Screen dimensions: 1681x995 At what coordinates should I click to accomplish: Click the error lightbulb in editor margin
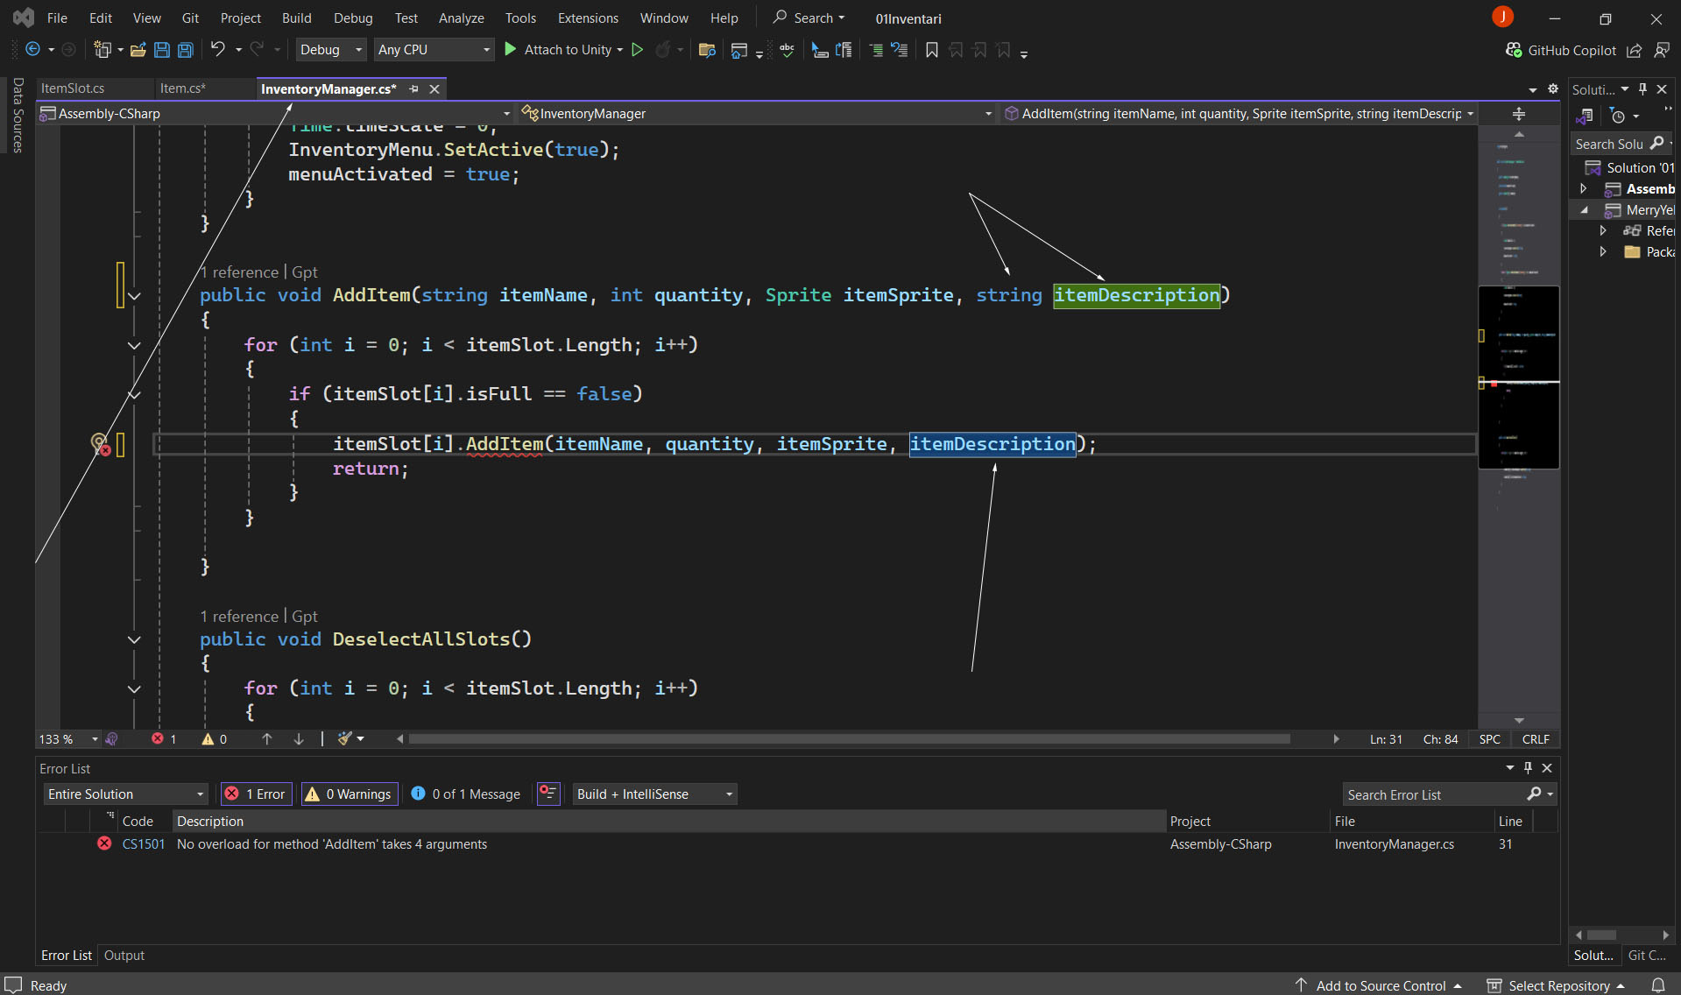click(x=100, y=443)
